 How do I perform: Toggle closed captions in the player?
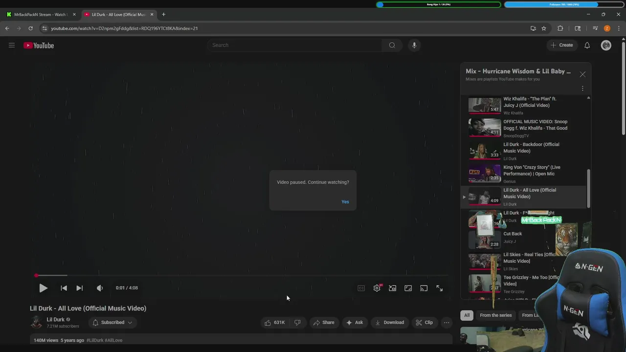361,288
